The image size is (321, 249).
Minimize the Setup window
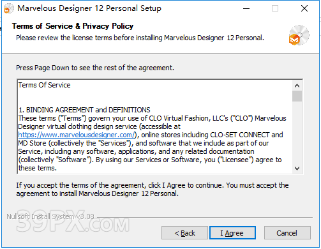pos(246,8)
